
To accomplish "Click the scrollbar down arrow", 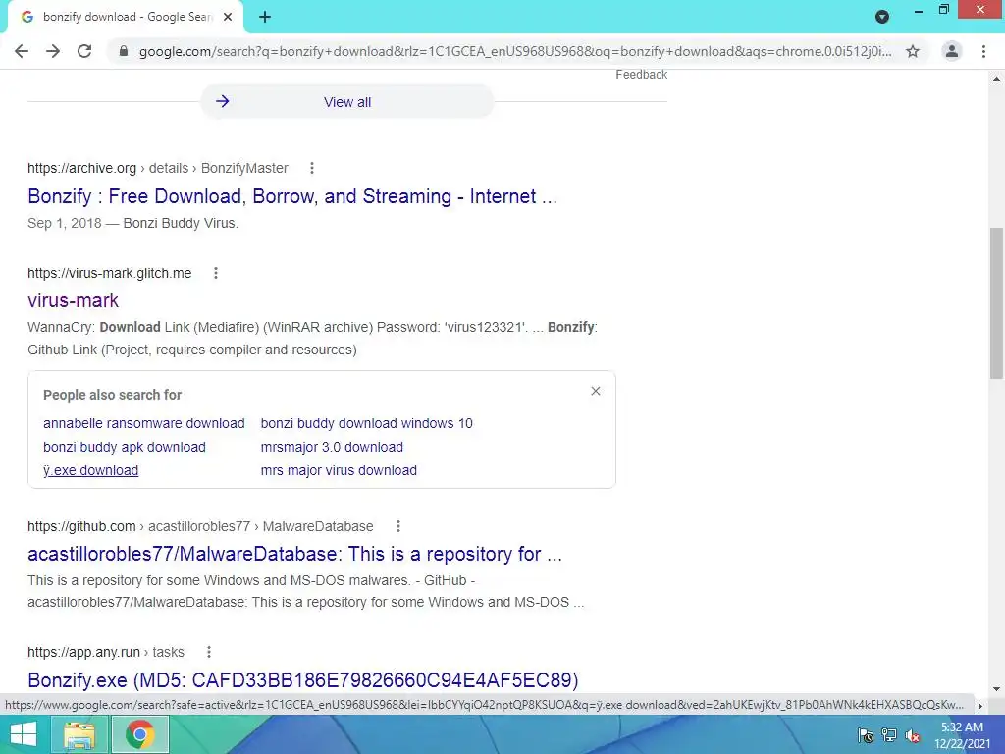I will (x=997, y=689).
